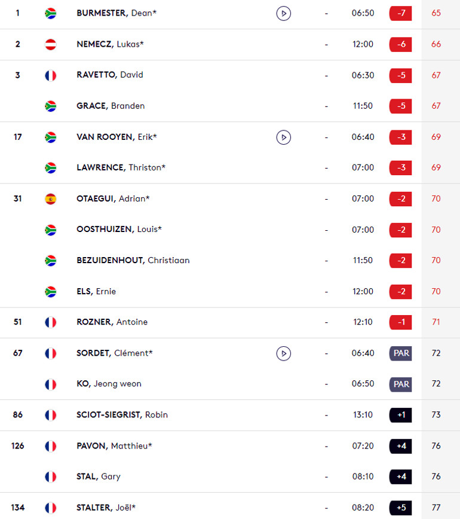Open Antoine Rozner's profile link
Screen dimensions: 460x519
point(112,322)
